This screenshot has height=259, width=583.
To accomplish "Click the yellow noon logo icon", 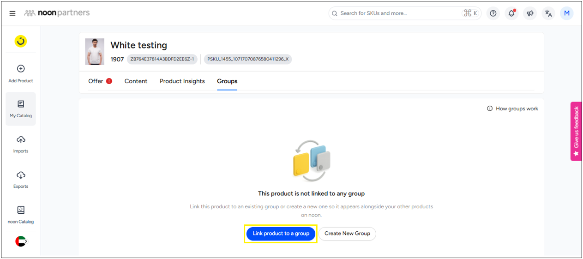I will point(21,42).
